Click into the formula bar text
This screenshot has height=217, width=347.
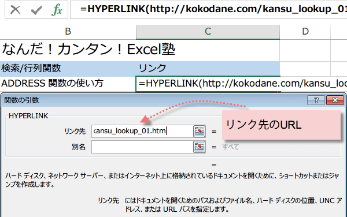pos(208,9)
